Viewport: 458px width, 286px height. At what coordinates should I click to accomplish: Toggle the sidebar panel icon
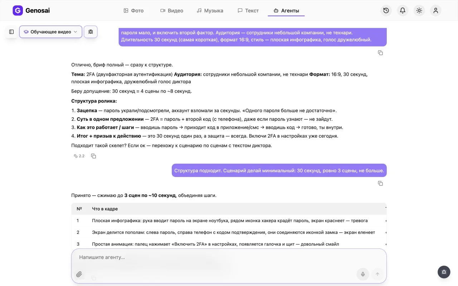(11, 32)
